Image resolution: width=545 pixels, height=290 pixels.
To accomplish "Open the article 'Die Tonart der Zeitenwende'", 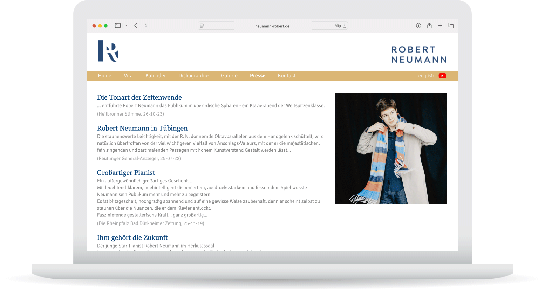I will [x=139, y=97].
